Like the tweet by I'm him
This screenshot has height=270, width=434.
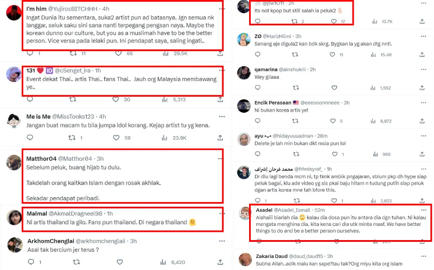(118, 53)
